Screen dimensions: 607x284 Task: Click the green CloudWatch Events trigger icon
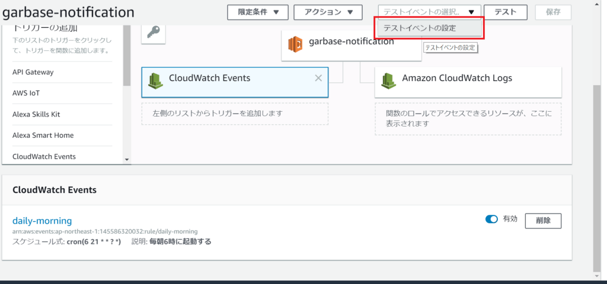tap(155, 79)
